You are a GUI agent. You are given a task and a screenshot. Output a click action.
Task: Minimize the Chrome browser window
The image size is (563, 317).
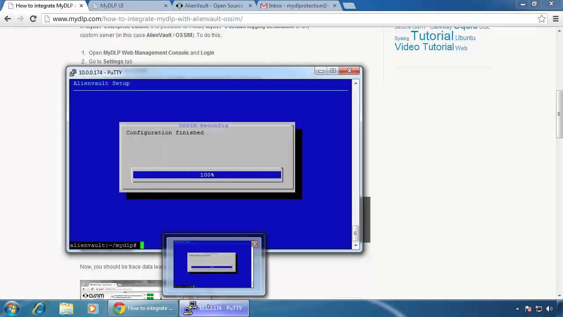tap(523, 4)
